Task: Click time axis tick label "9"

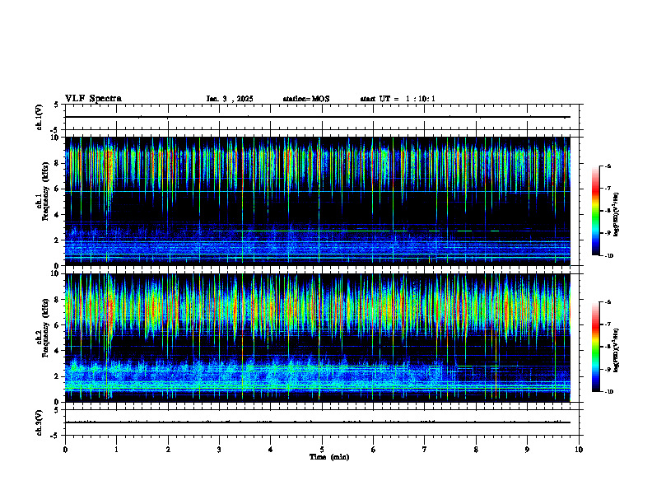Action: click(x=527, y=450)
